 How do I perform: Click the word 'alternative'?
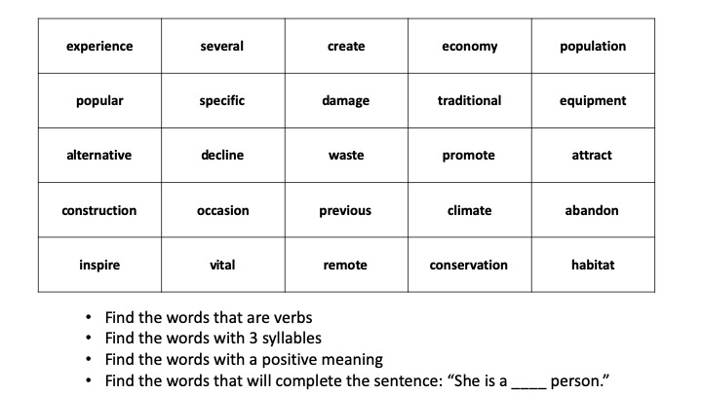click(99, 156)
